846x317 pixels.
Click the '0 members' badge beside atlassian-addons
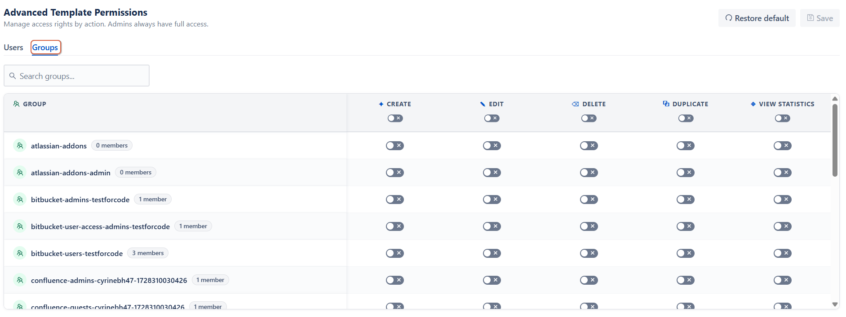coord(112,145)
